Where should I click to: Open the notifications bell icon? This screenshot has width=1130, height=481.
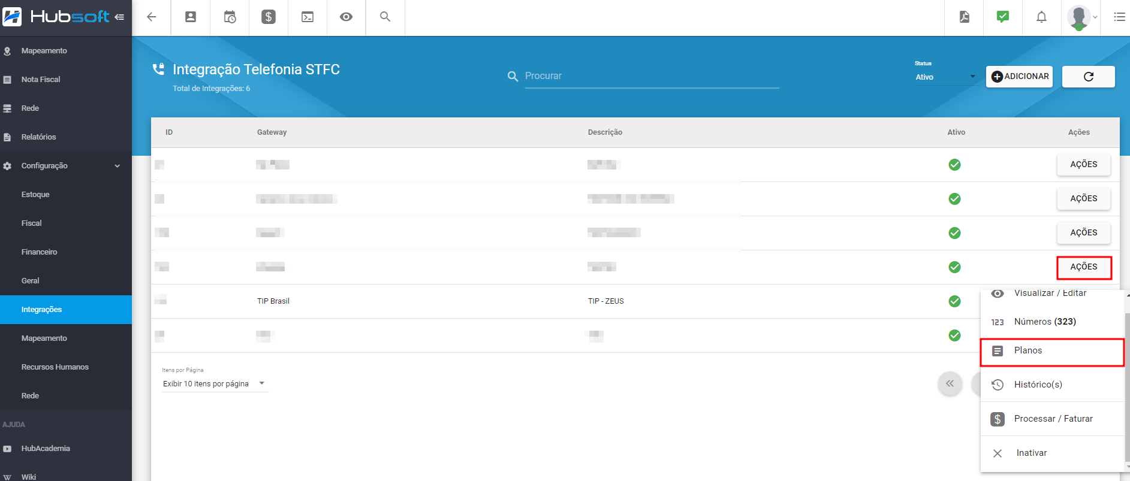[1042, 17]
